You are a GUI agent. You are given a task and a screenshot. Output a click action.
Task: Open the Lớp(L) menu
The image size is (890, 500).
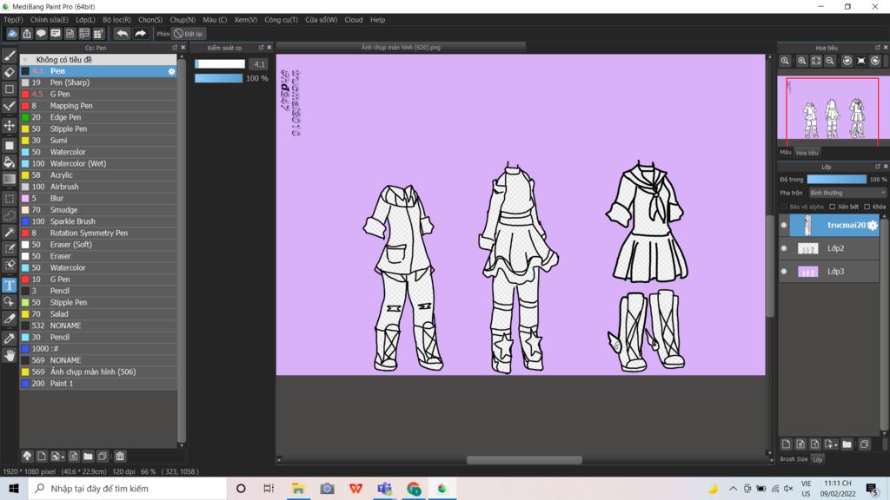coord(86,20)
